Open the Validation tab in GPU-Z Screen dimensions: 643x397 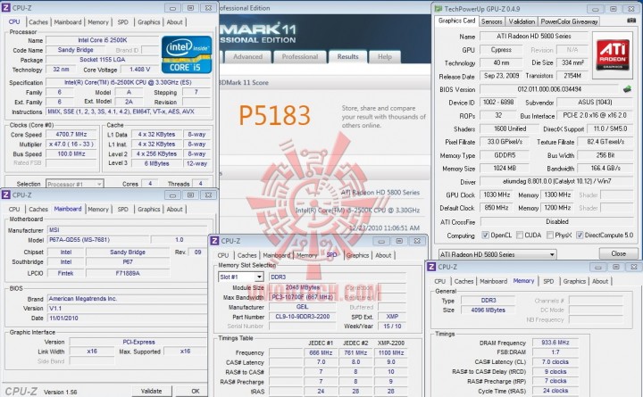click(522, 21)
